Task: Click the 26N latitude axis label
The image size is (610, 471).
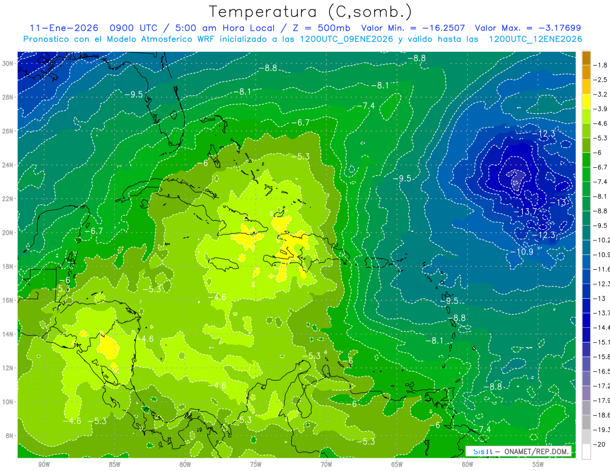Action: (x=8, y=131)
